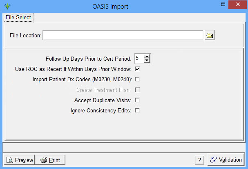Click inside the File Location text field
Image resolution: width=248 pixels, height=169 pixels.
[x=123, y=36]
